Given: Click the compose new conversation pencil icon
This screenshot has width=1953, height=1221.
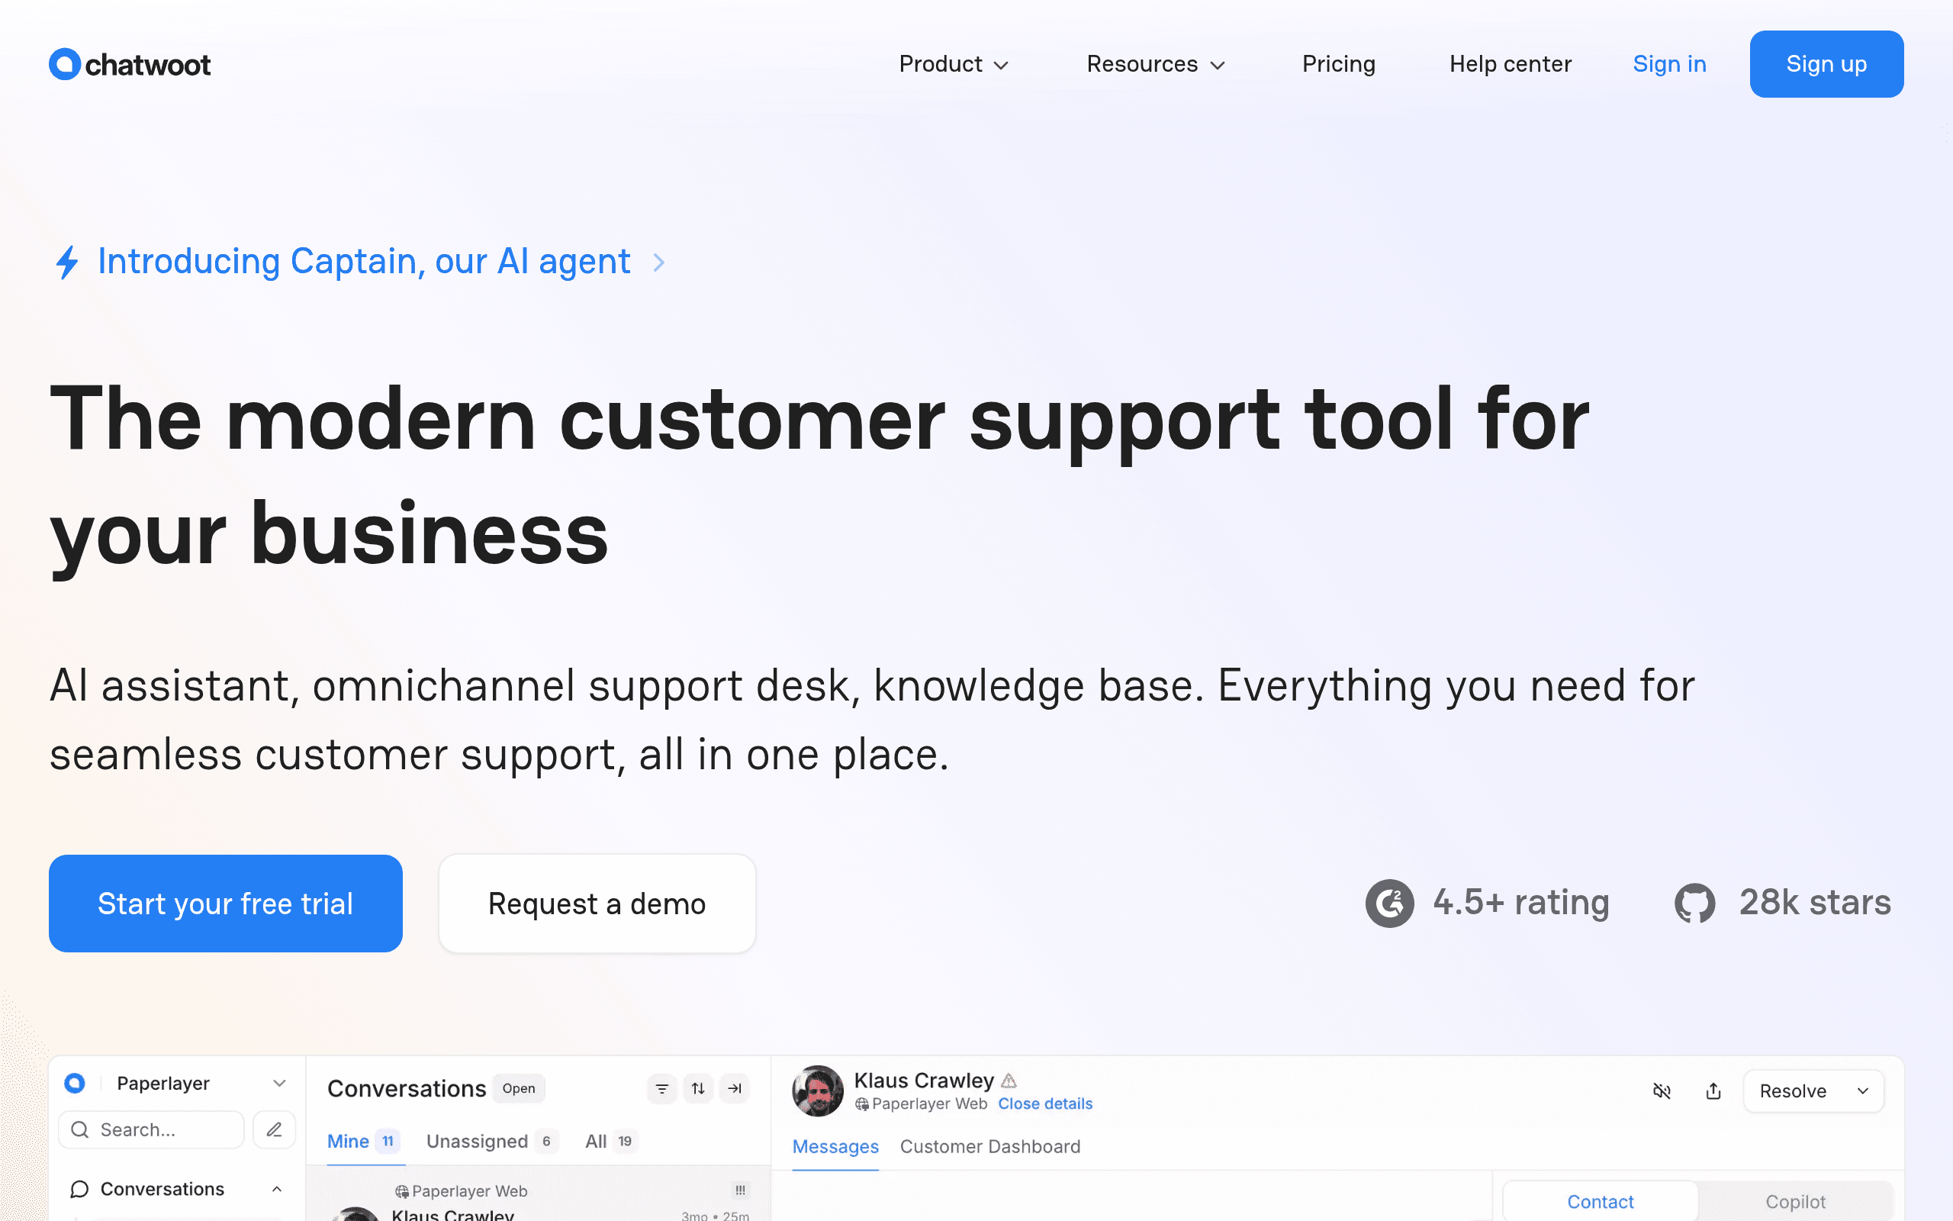Looking at the screenshot, I should tap(275, 1129).
